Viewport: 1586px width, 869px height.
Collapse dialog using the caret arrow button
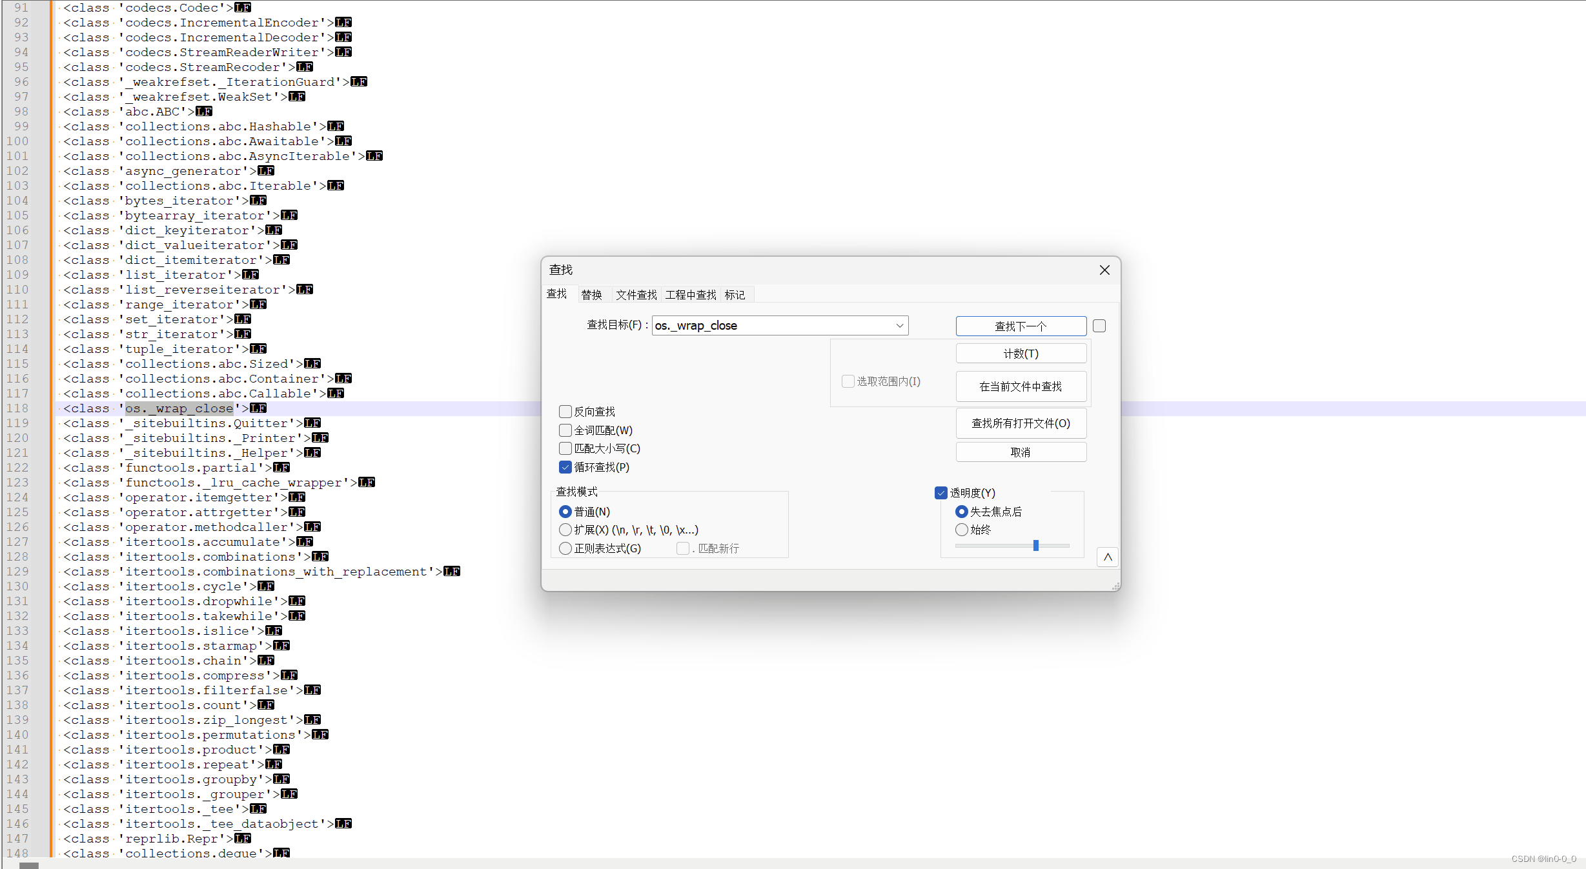coord(1108,557)
